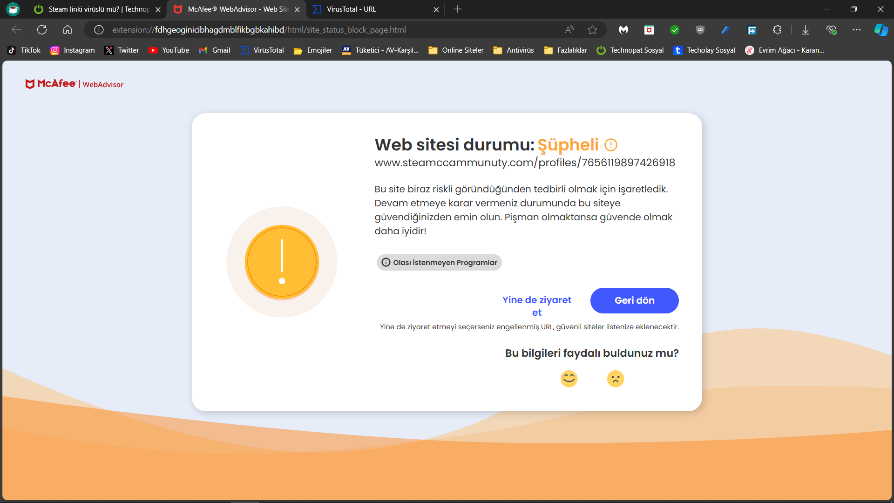Click the sad feedback face
This screenshot has height=503, width=894.
(616, 379)
